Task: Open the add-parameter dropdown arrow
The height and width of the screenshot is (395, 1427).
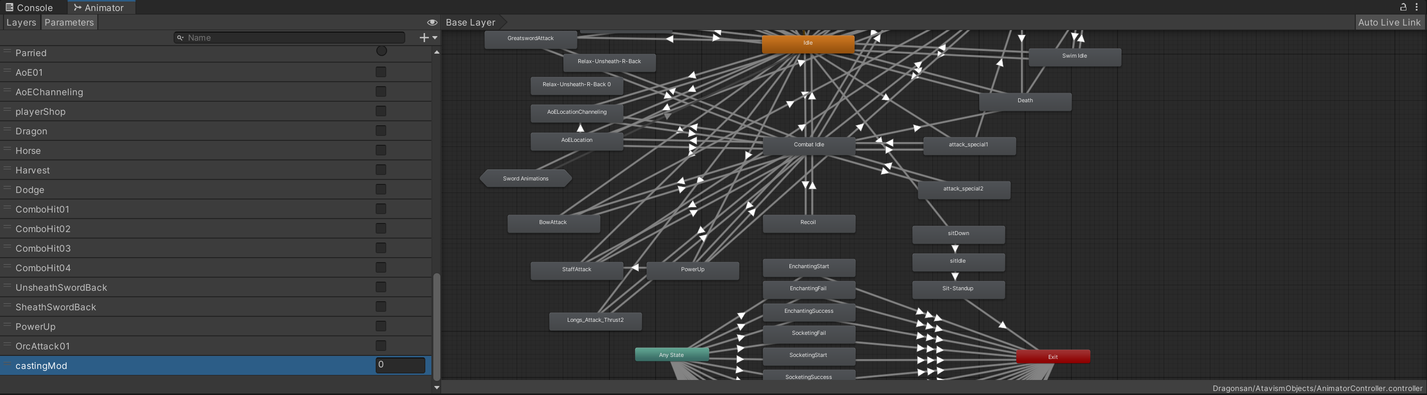Action: [x=435, y=38]
